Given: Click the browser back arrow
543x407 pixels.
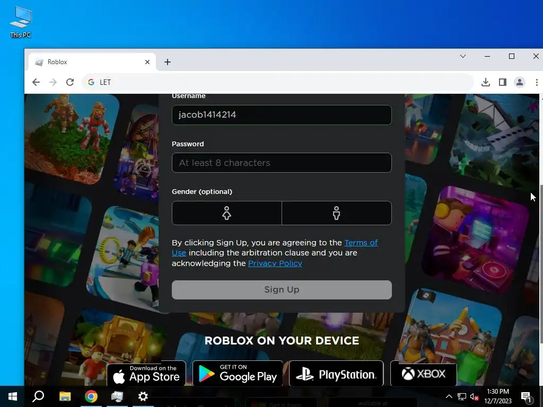Looking at the screenshot, I should [x=36, y=82].
